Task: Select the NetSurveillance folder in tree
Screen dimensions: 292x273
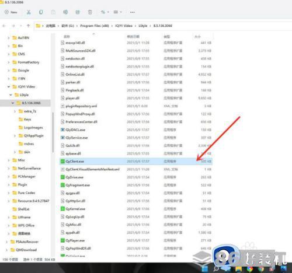Action: (26, 168)
